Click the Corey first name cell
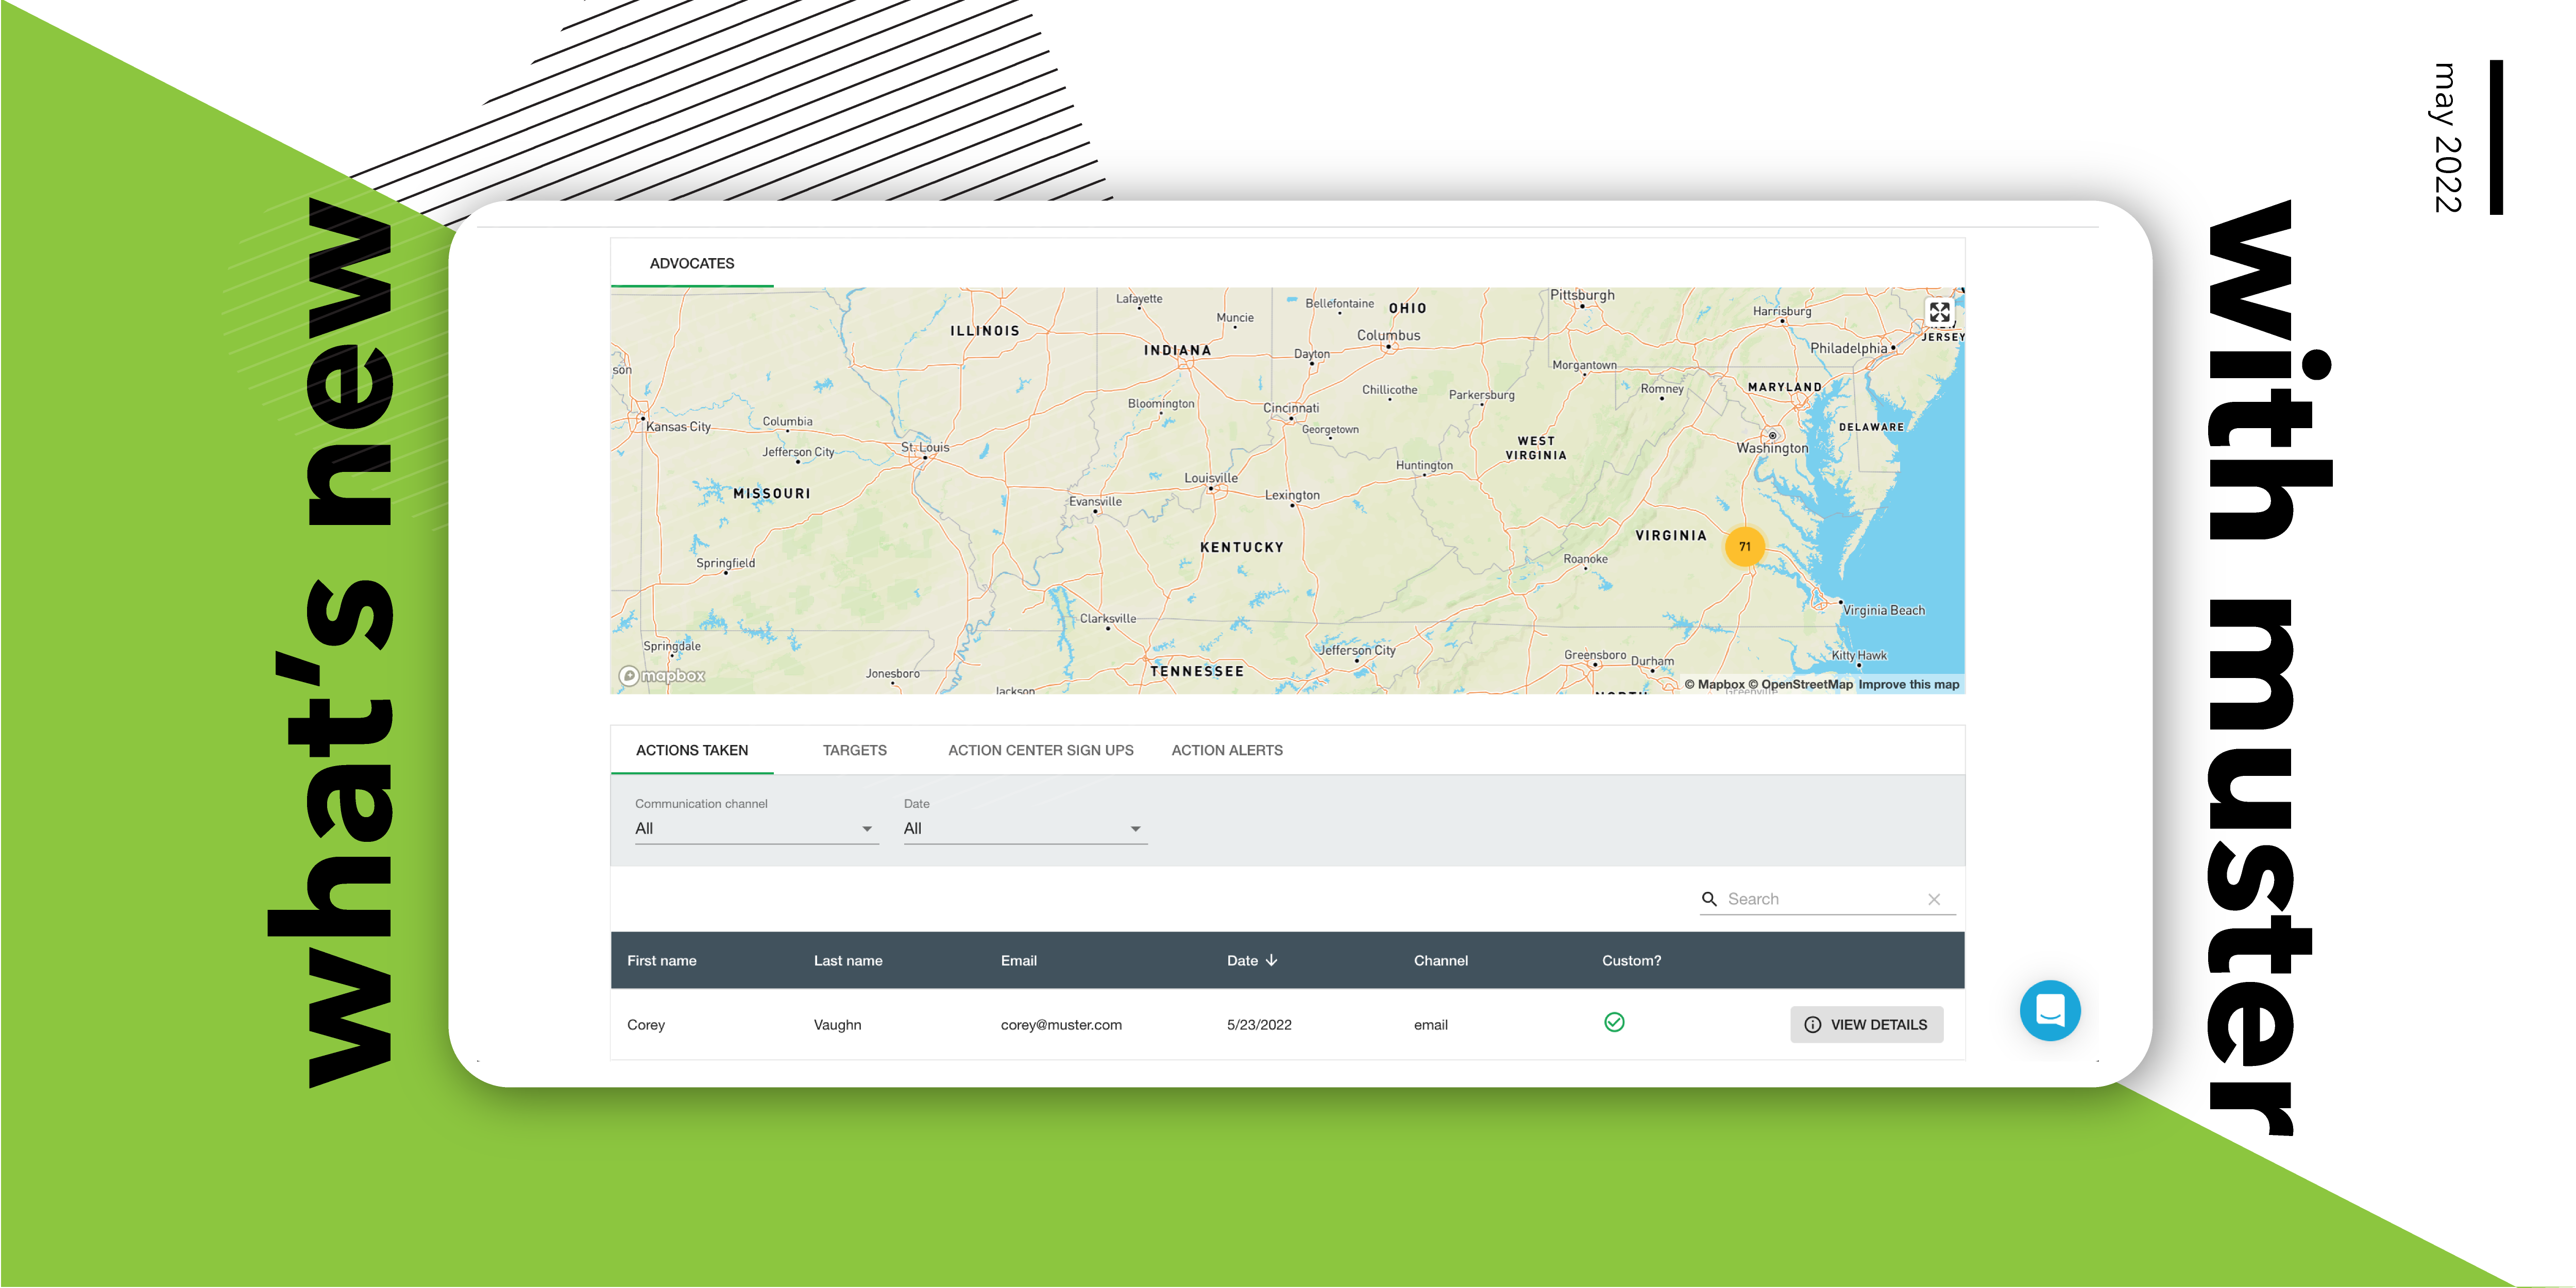The height and width of the screenshot is (1288, 2576). (646, 1025)
